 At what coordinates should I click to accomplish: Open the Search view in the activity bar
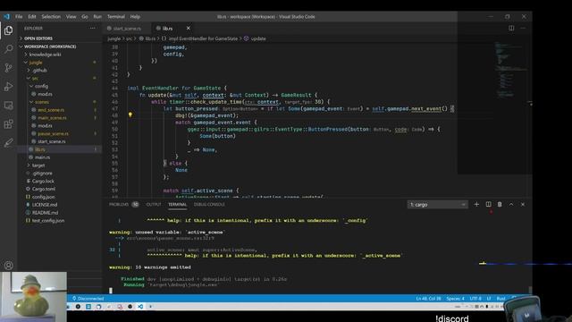coord(8,49)
